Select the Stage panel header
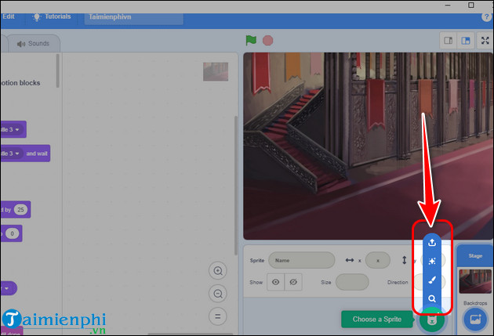Screen dimensions: 494x336 pyautogui.click(x=475, y=256)
